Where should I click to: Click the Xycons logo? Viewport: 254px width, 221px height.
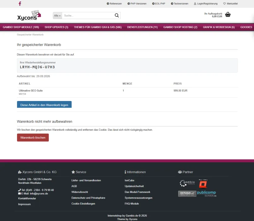[29, 15]
